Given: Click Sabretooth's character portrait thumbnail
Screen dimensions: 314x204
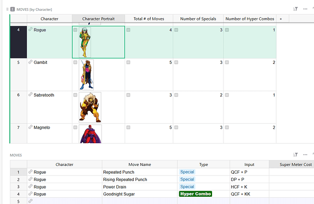Looking at the screenshot, I should tap(90, 107).
